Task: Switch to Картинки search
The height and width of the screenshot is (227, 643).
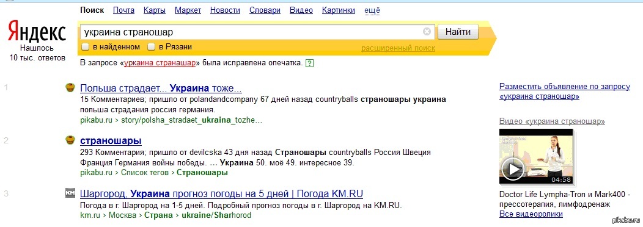Action: pos(339,10)
